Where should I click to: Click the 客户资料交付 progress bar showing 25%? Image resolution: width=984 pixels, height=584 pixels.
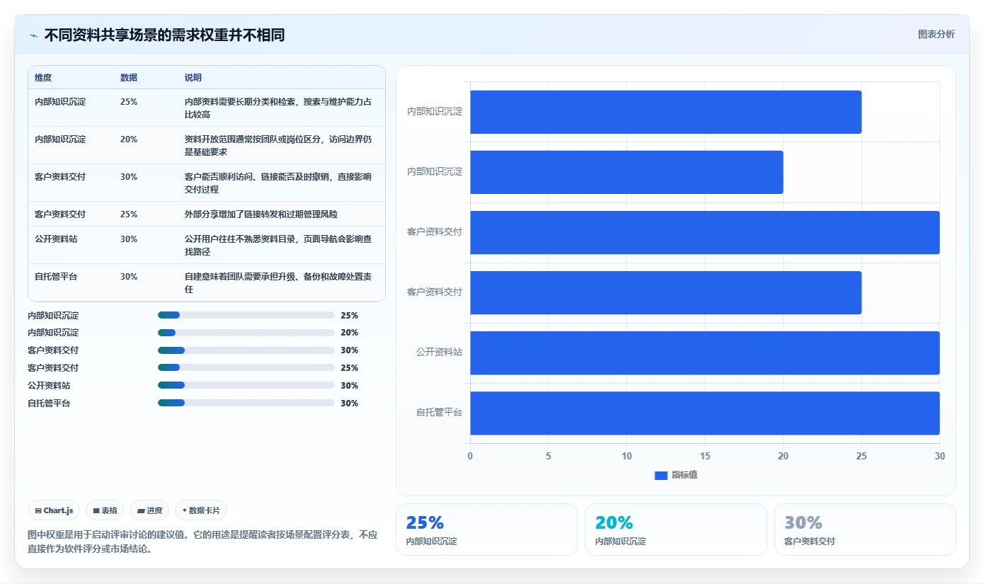pos(246,368)
